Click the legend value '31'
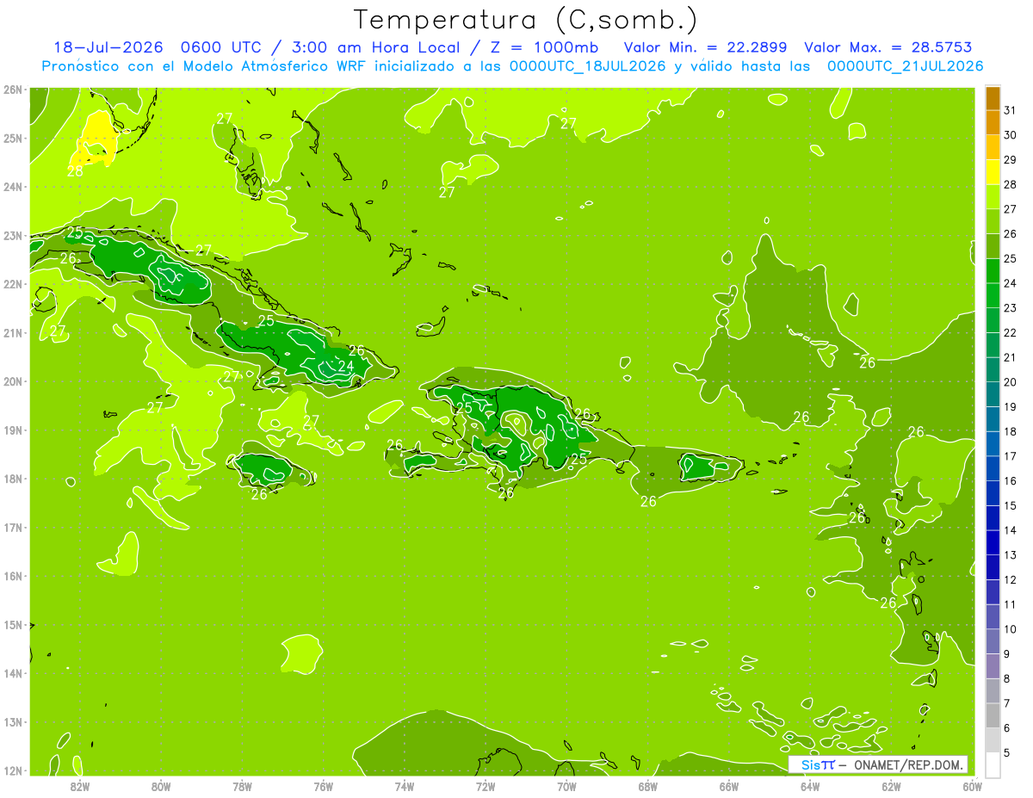Screen dimensions: 1033x798 (x=1011, y=110)
